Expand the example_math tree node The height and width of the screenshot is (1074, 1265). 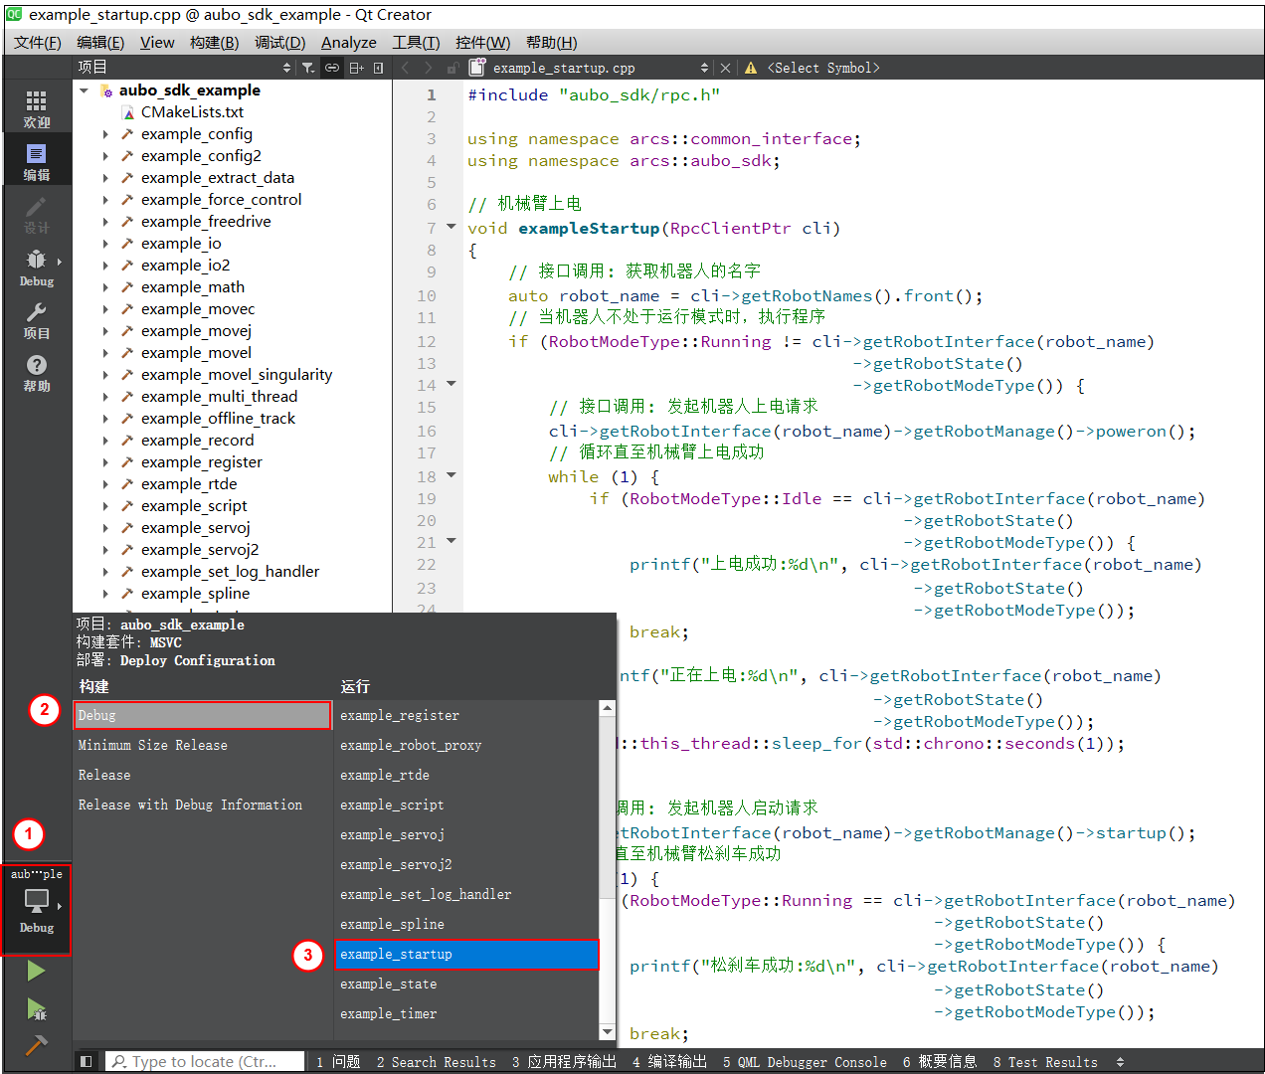105,287
